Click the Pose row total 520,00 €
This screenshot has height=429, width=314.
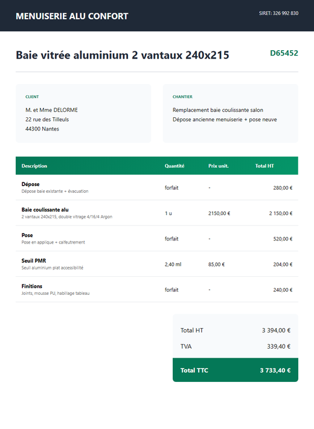tap(283, 239)
